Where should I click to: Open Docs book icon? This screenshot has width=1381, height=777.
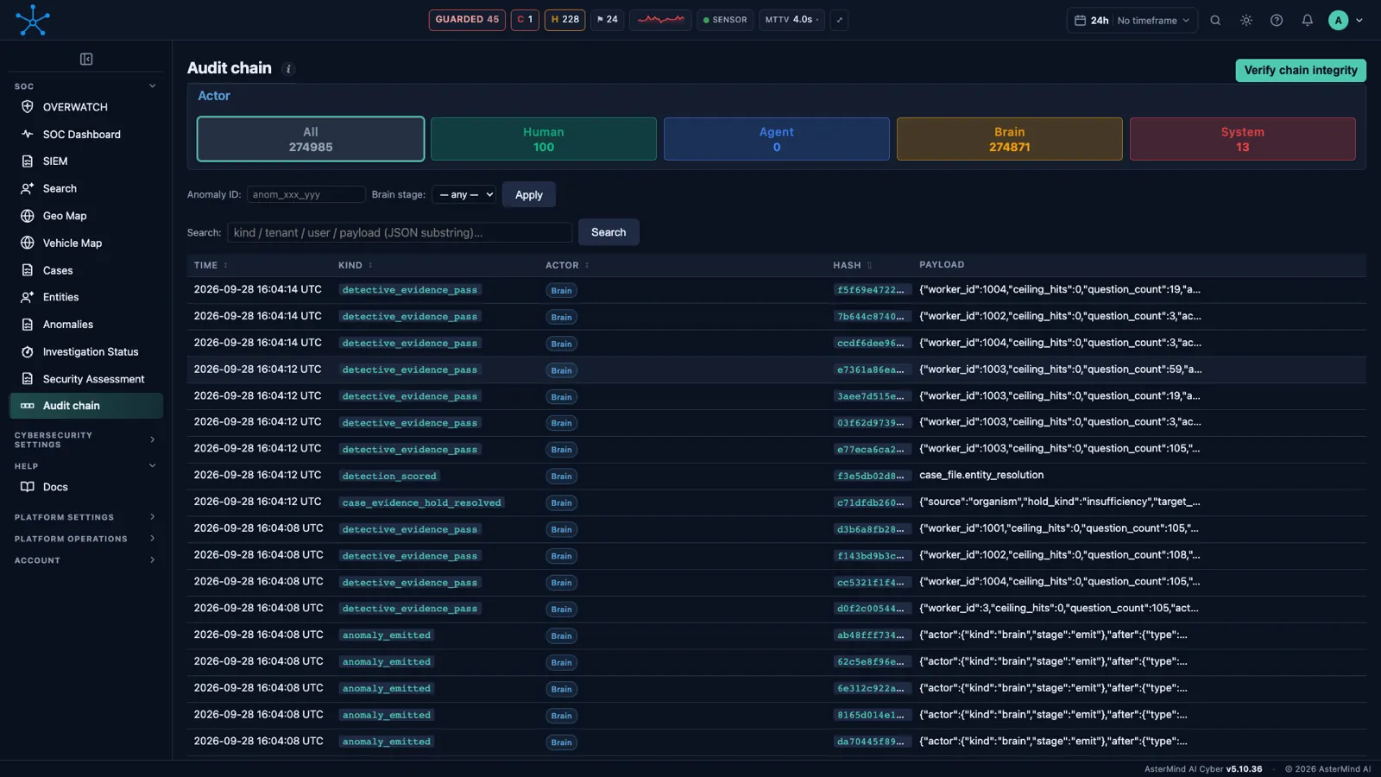click(28, 487)
